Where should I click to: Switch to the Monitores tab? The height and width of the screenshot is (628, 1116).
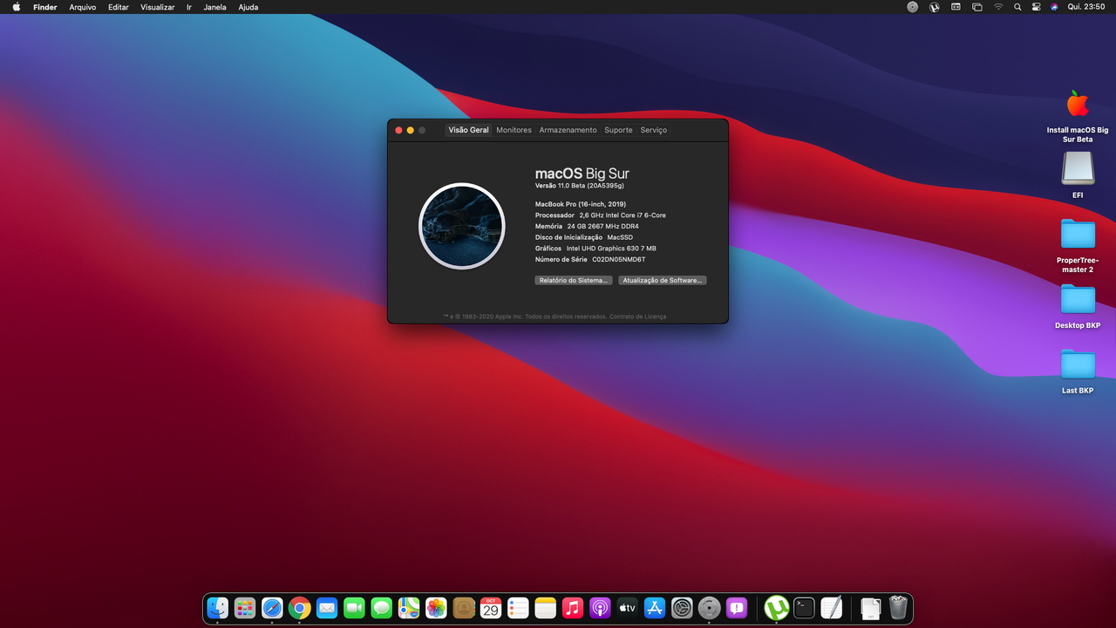pyautogui.click(x=514, y=130)
